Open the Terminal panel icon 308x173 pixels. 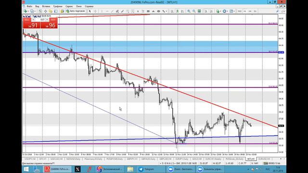tap(56, 11)
